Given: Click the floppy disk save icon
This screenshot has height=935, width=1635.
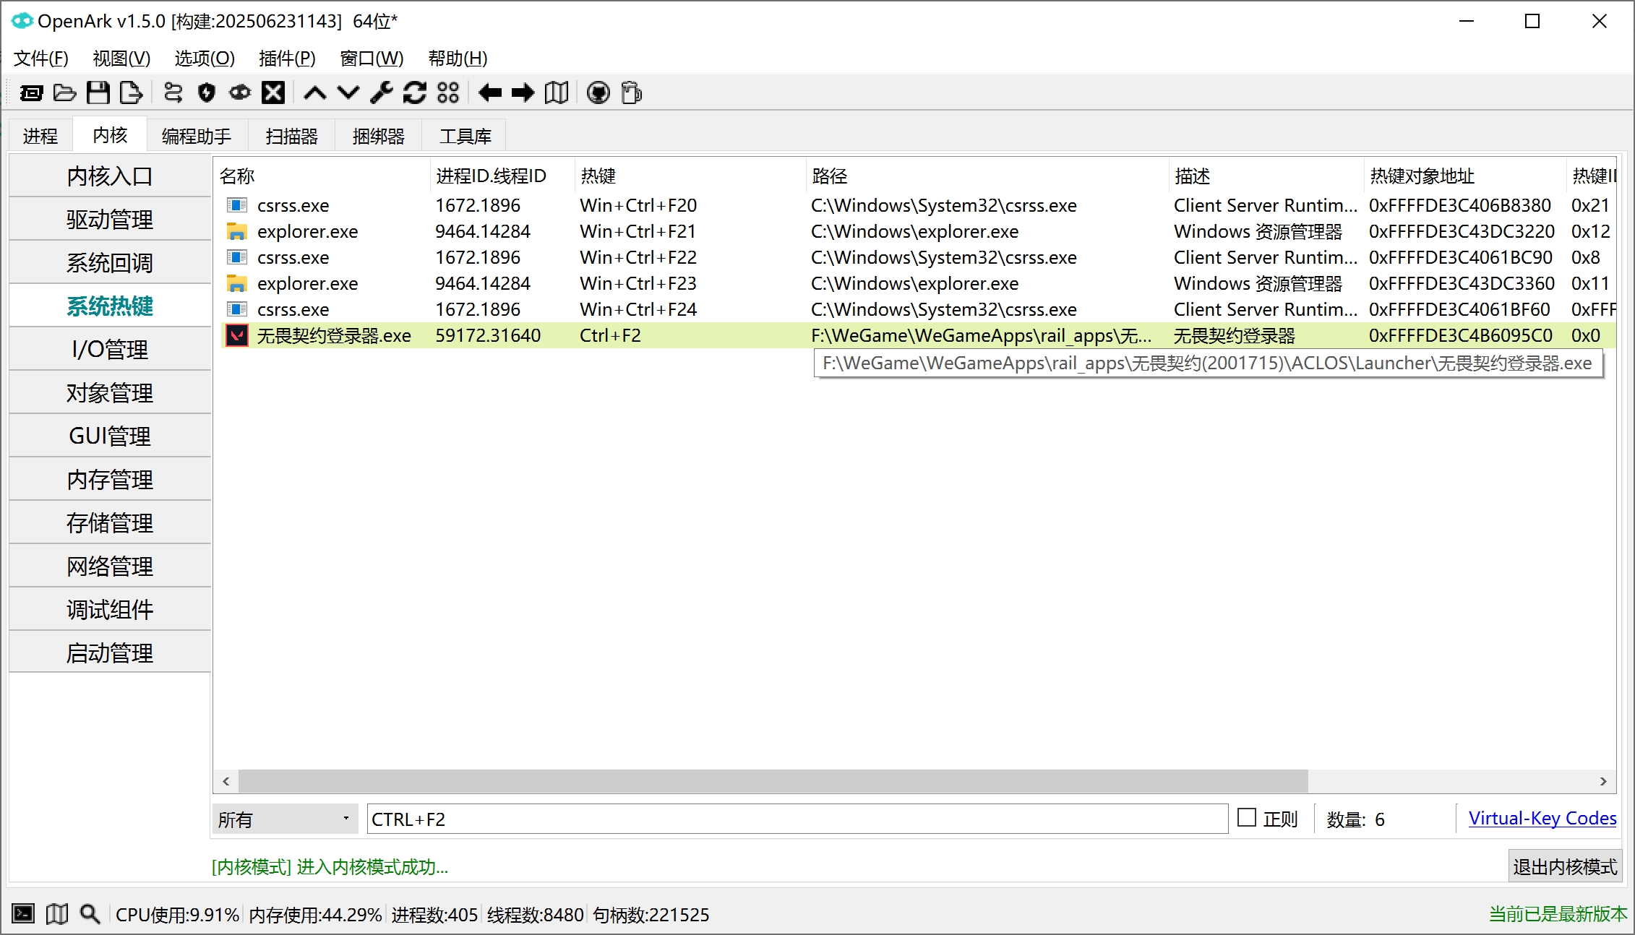Looking at the screenshot, I should pyautogui.click(x=98, y=92).
